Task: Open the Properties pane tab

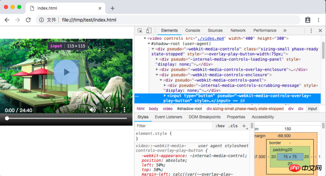Action: pos(236,117)
